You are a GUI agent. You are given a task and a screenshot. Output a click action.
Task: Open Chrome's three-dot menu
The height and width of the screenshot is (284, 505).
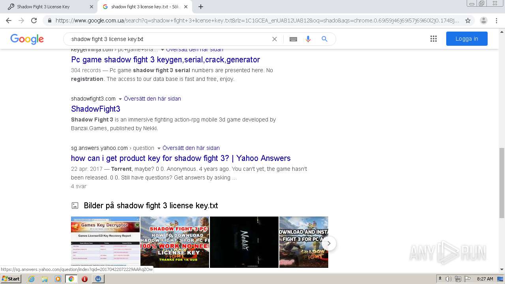[x=497, y=21]
